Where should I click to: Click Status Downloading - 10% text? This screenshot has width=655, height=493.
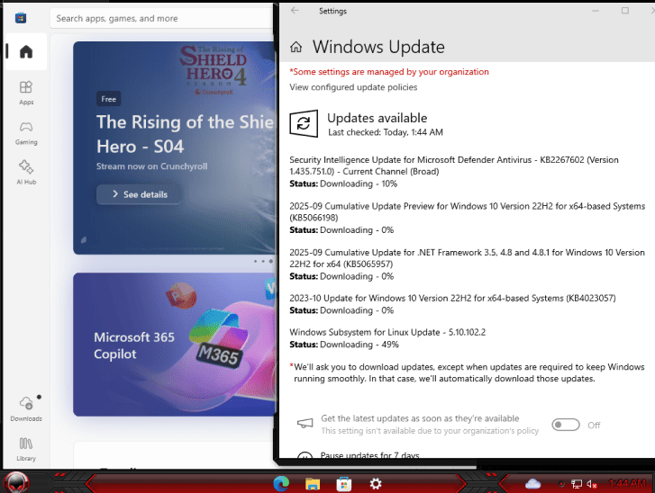point(343,184)
